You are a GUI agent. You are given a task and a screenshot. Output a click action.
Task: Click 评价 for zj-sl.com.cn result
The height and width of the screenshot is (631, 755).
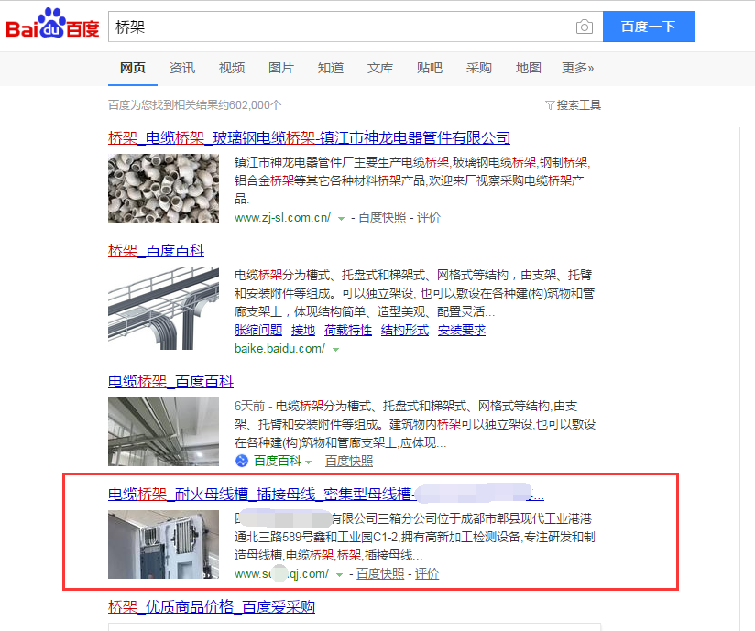[x=429, y=218]
